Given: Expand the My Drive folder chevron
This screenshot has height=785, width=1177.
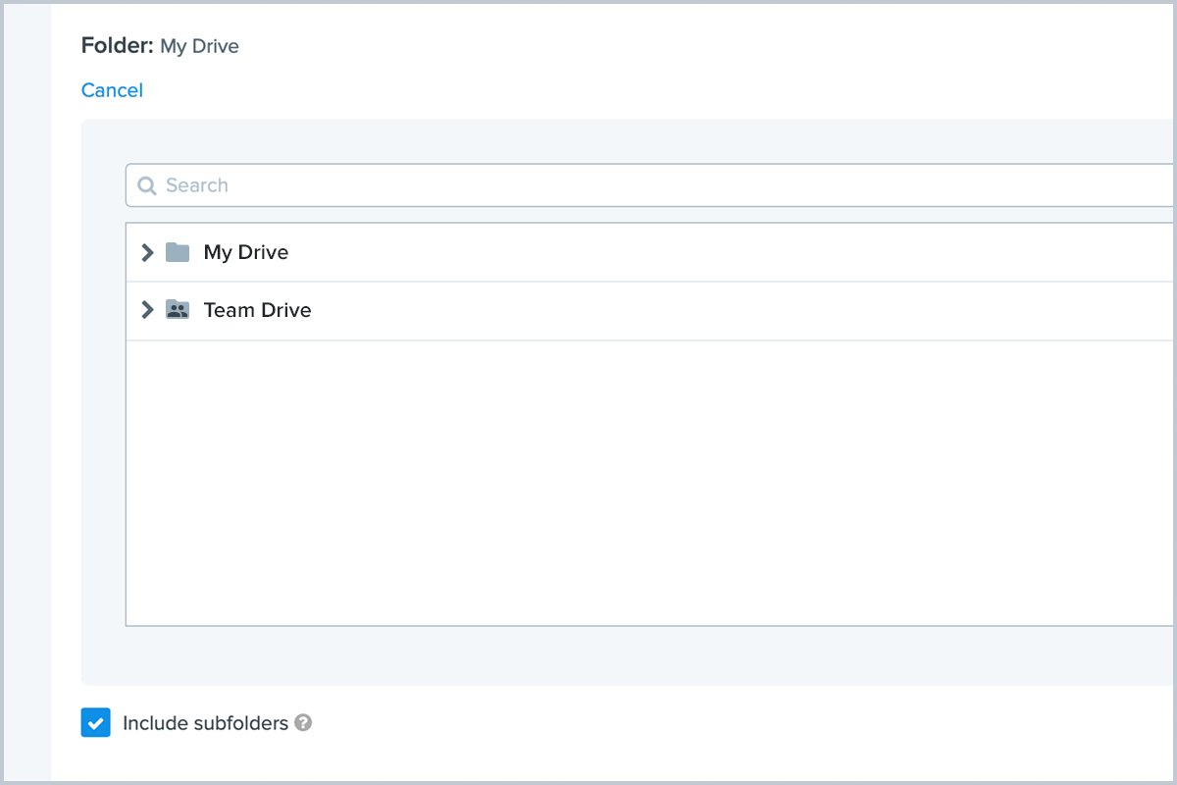Looking at the screenshot, I should coord(147,252).
